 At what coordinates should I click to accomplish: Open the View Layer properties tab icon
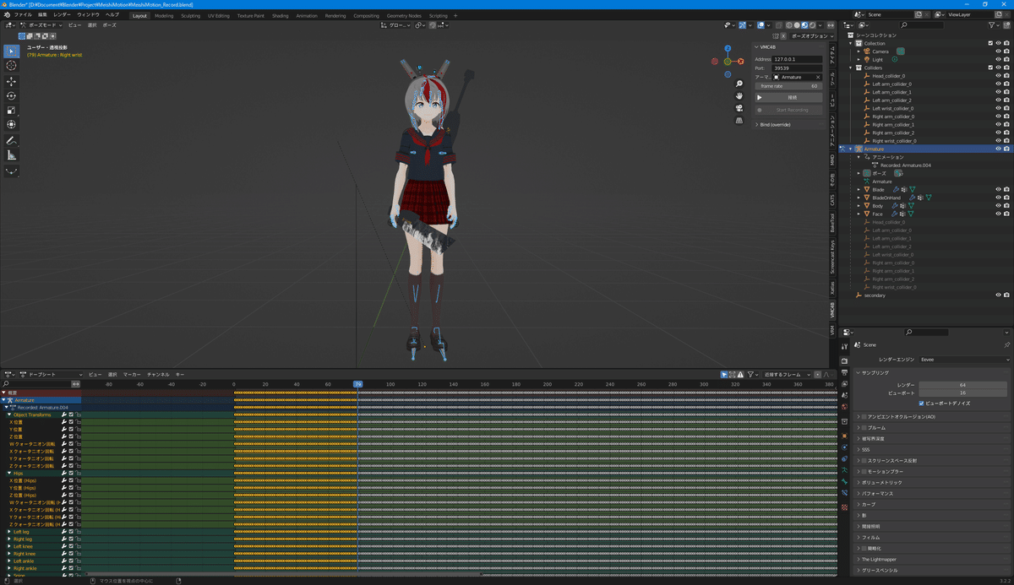click(x=844, y=384)
